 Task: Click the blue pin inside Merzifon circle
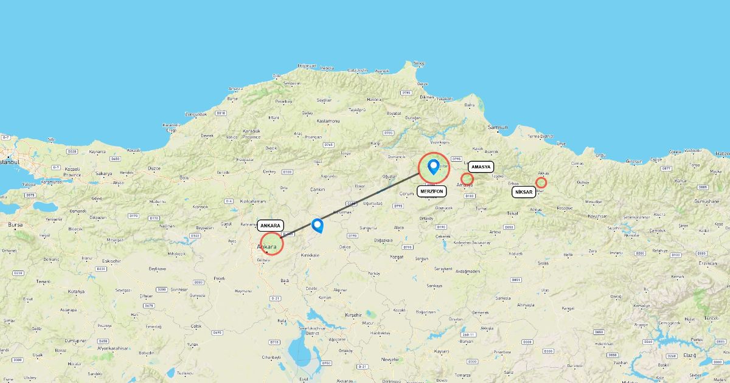pyautogui.click(x=434, y=167)
